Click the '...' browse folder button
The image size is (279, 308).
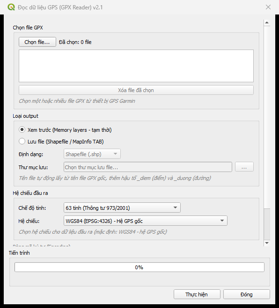click(244, 167)
